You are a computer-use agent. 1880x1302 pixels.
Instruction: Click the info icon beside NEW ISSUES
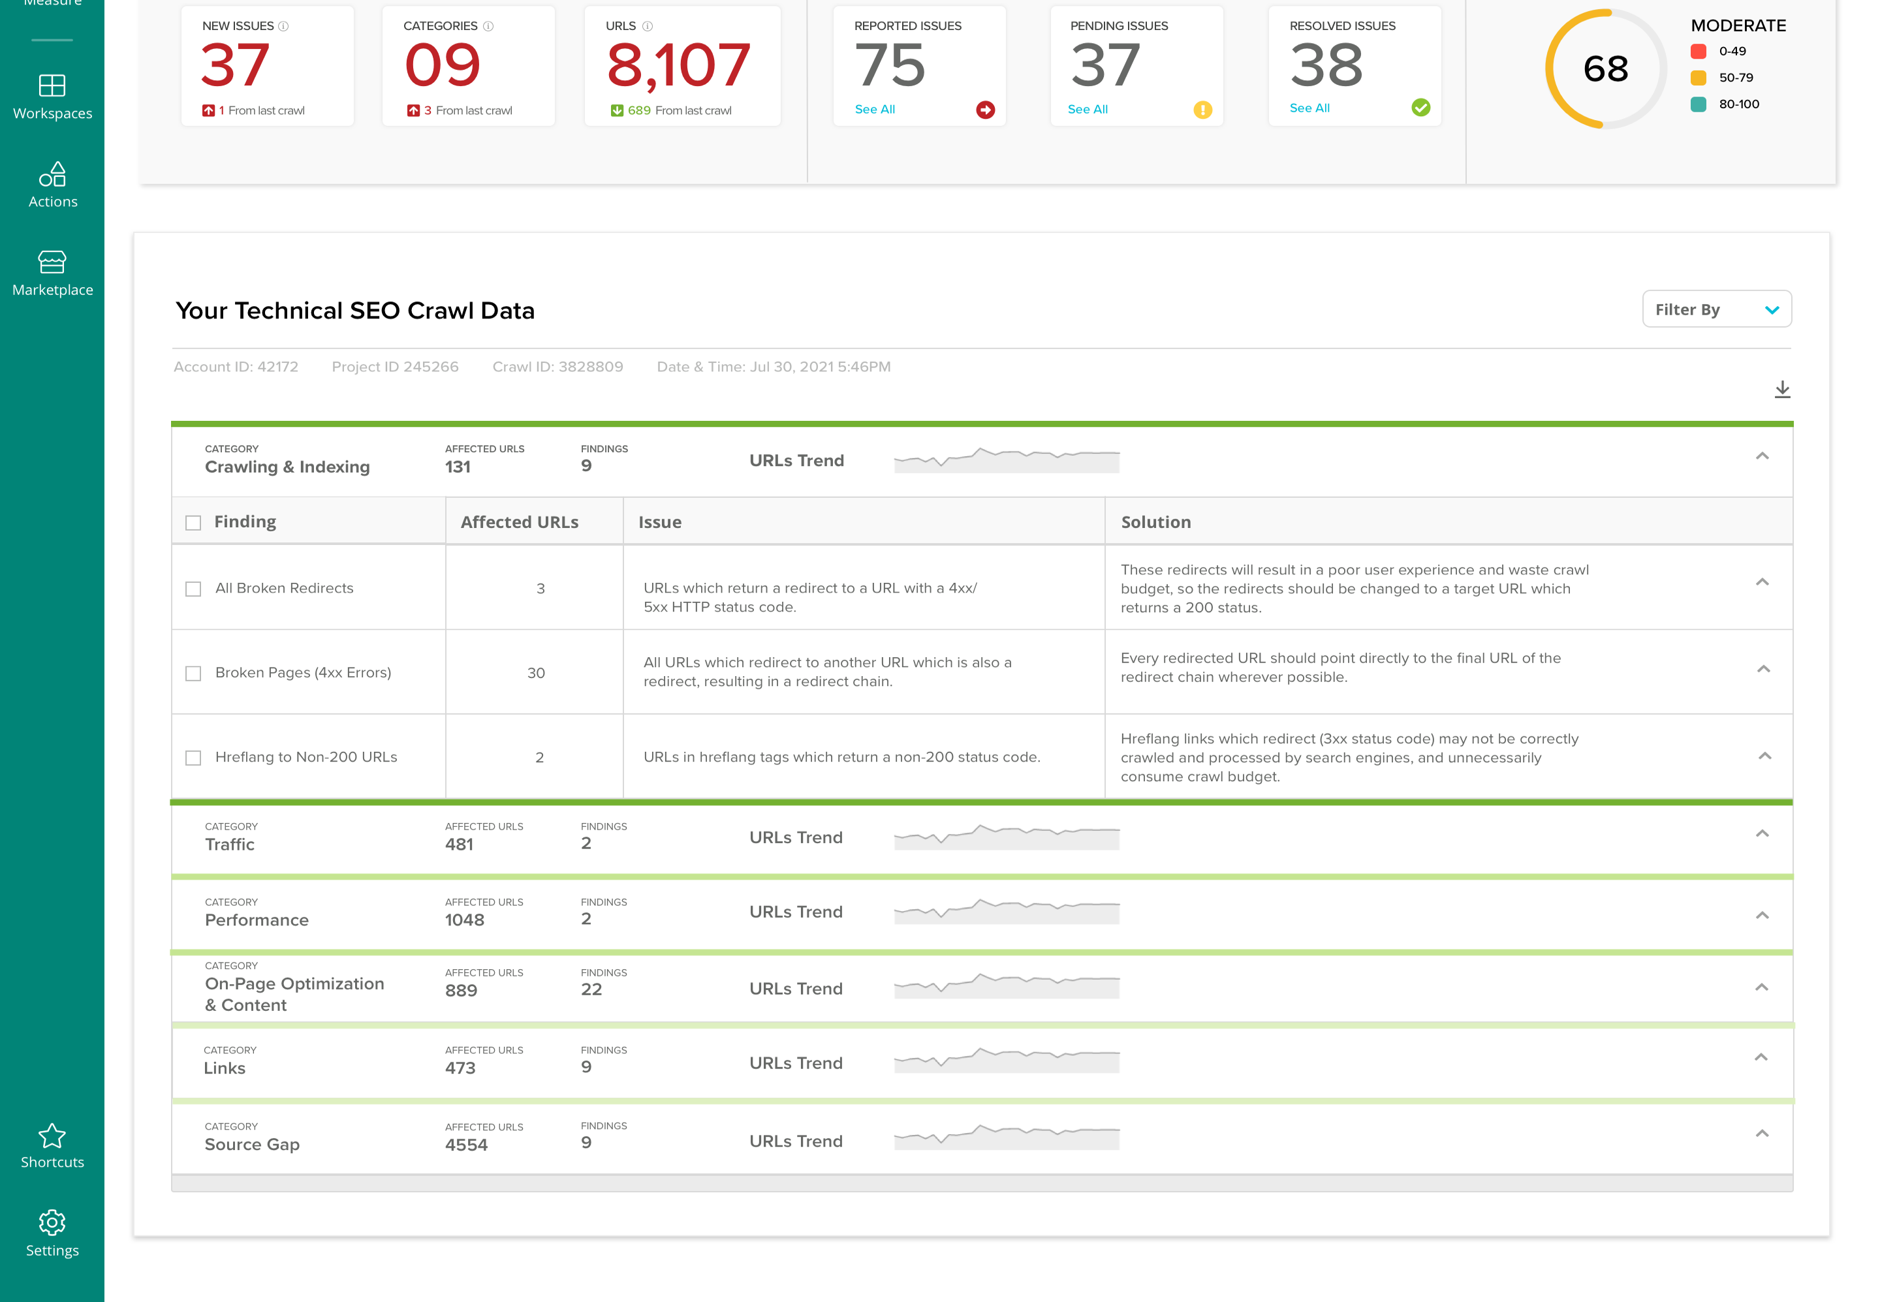click(x=283, y=25)
